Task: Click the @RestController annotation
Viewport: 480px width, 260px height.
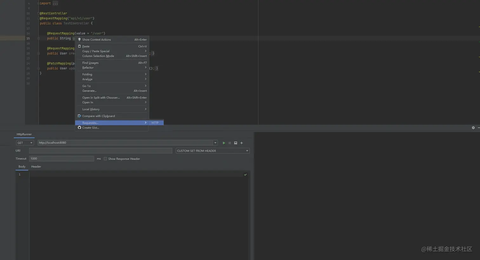Action: click(x=53, y=13)
